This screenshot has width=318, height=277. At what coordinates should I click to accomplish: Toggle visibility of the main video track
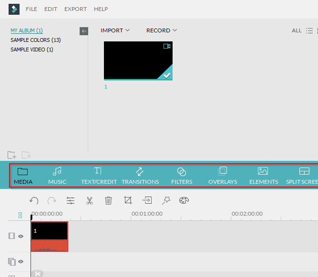point(21,236)
